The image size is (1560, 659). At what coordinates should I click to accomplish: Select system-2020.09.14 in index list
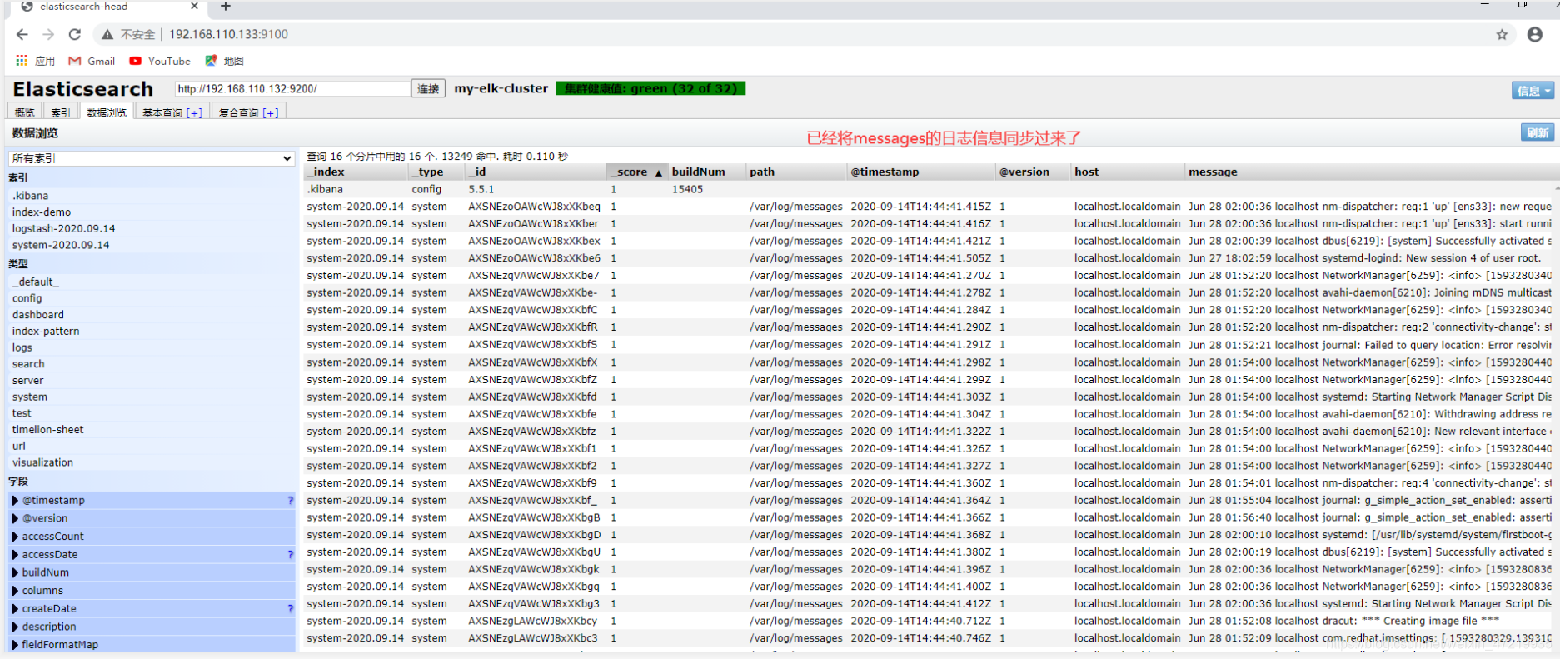tap(152, 245)
